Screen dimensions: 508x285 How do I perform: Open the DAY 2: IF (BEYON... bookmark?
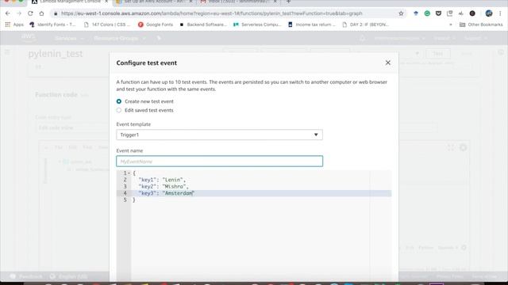pos(365,25)
